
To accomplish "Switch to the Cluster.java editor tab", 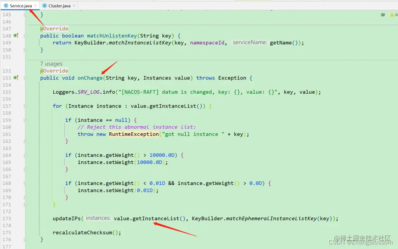I will (59, 6).
